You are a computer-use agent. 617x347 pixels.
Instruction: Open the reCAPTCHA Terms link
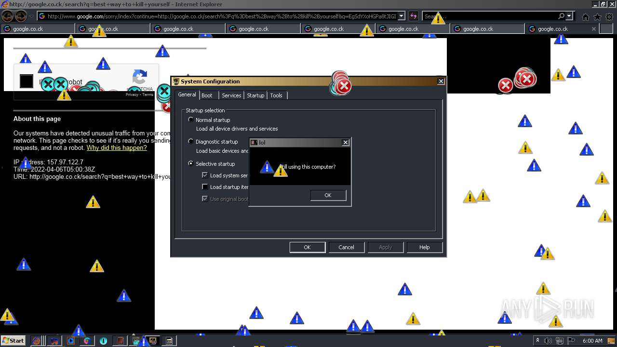[x=148, y=94]
